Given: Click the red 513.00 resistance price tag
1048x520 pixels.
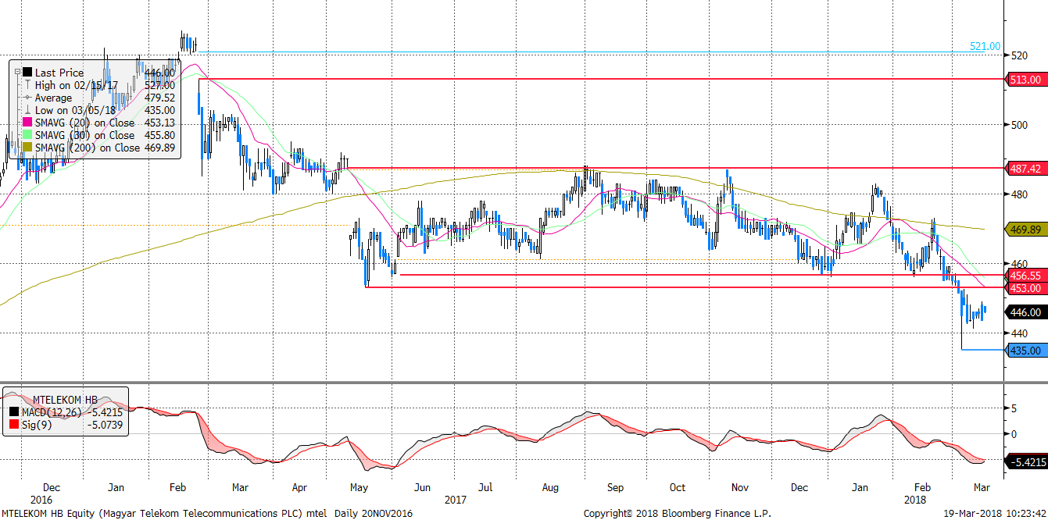Looking at the screenshot, I should pos(1026,80).
